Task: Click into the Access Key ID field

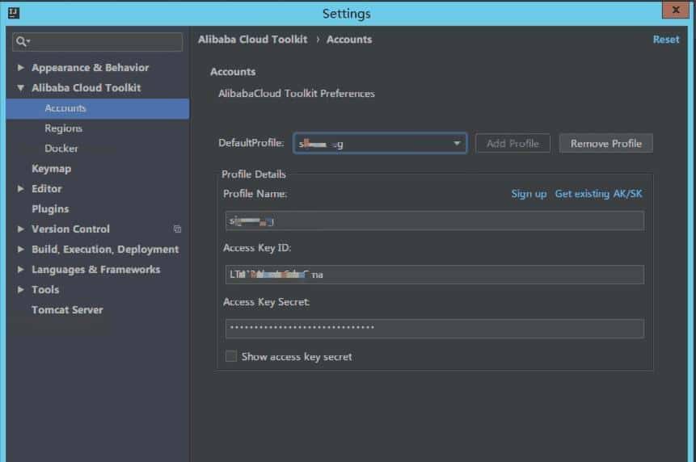Action: (435, 275)
